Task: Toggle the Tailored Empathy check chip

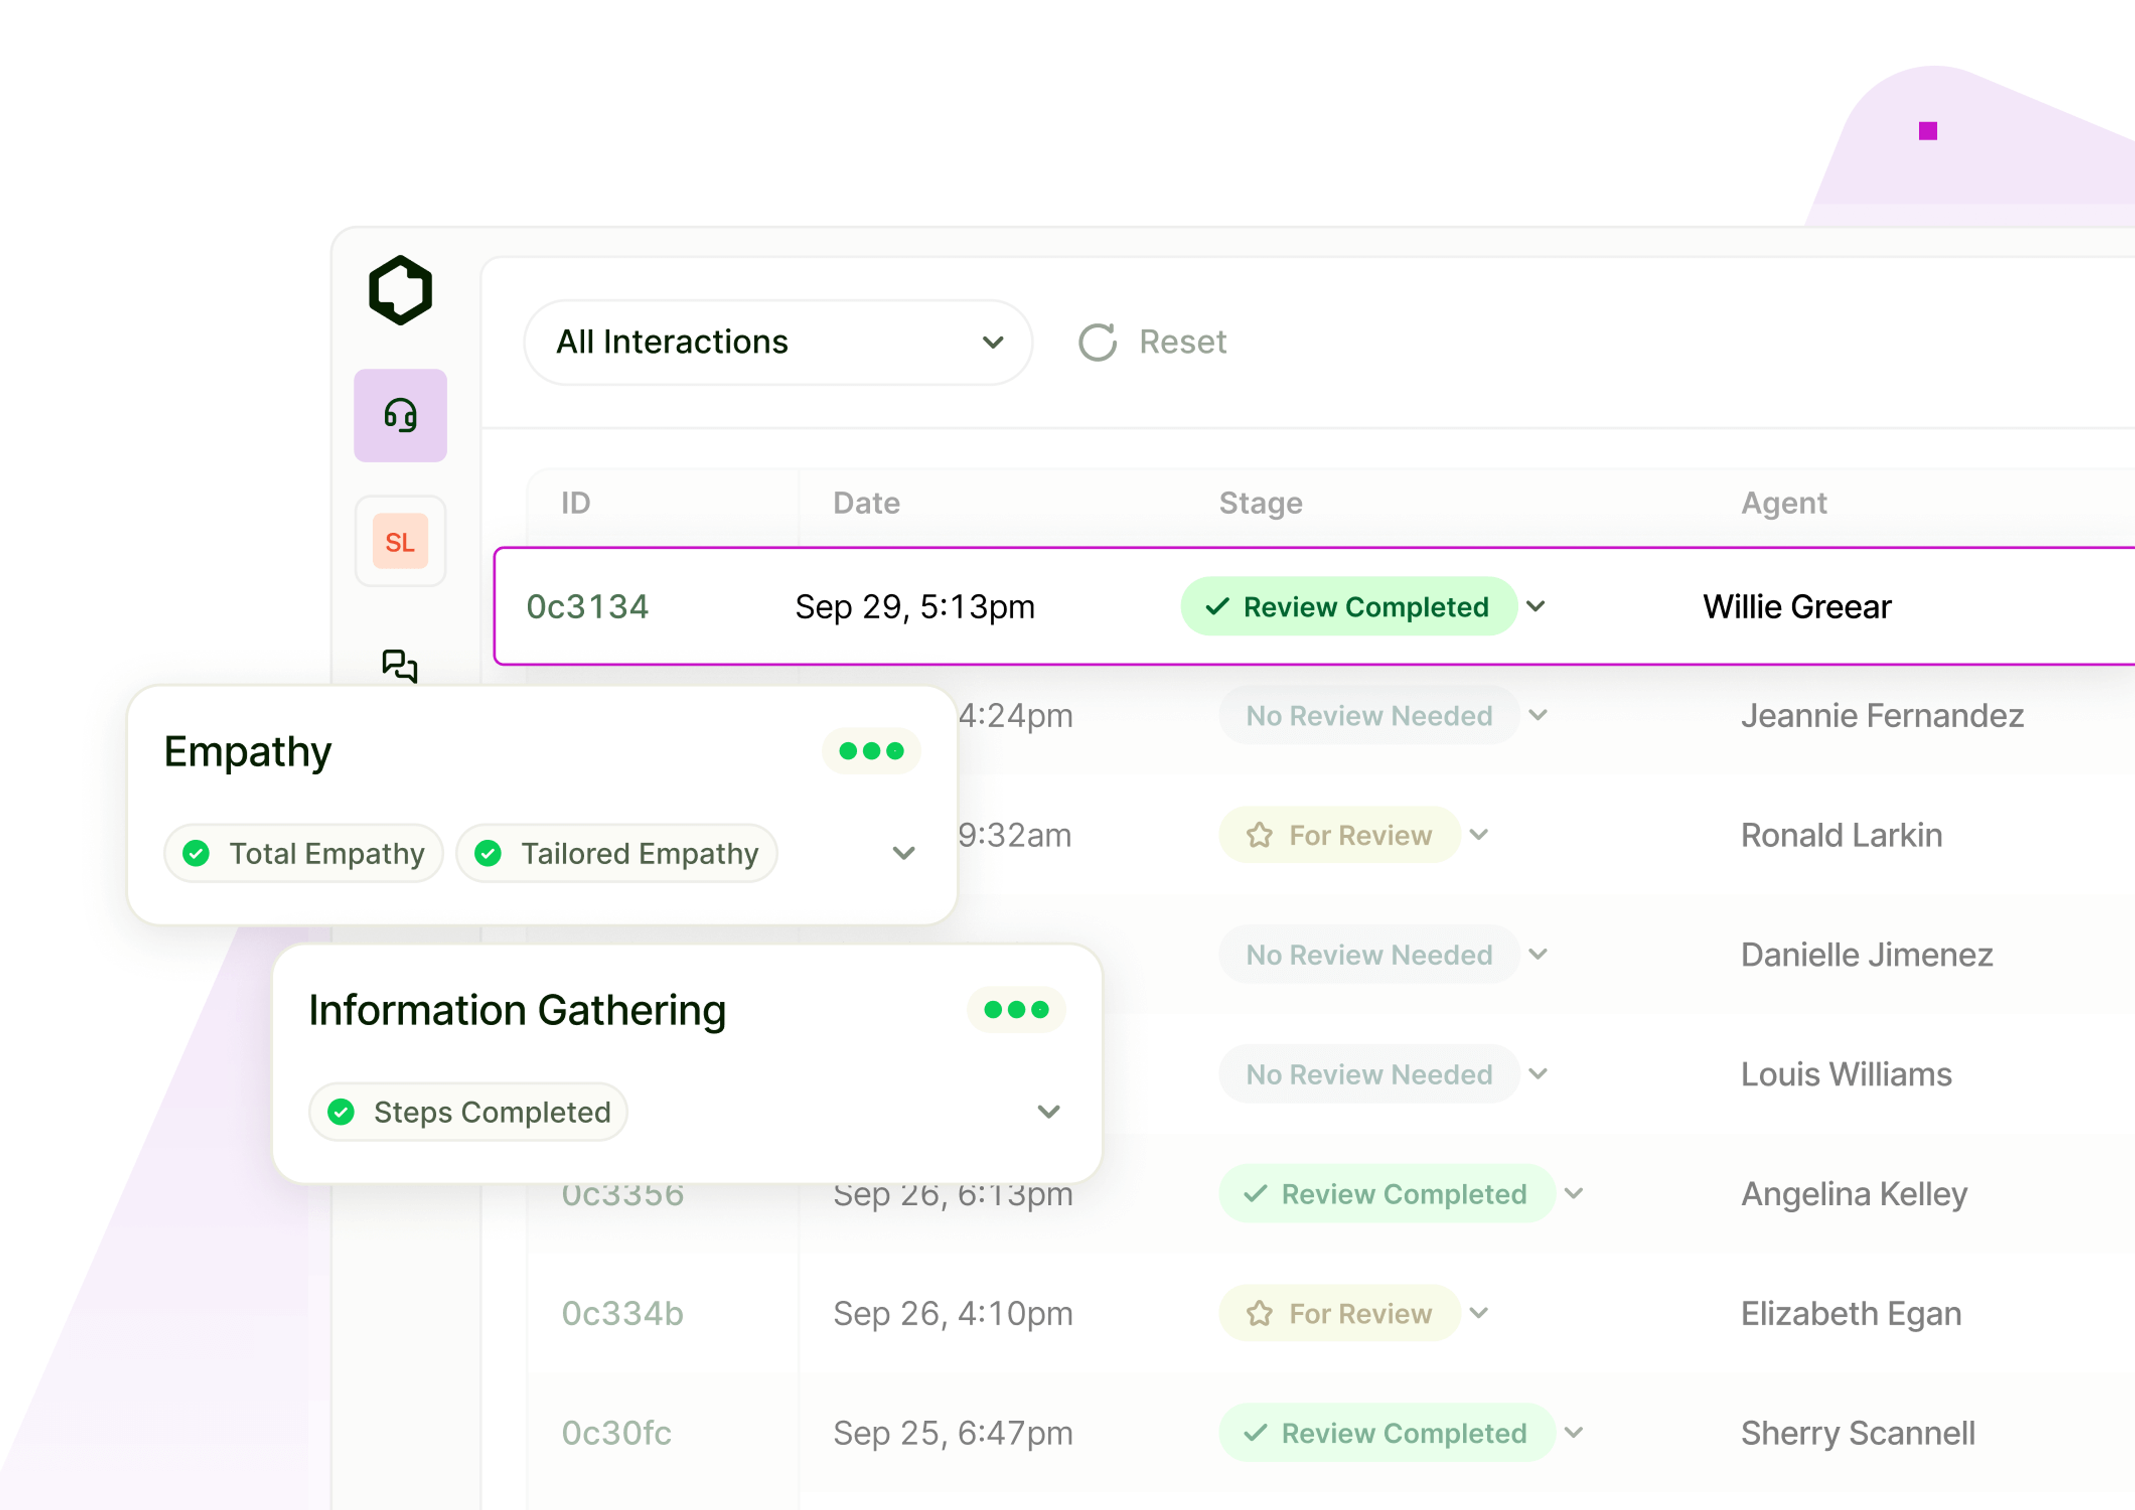Action: tap(617, 853)
